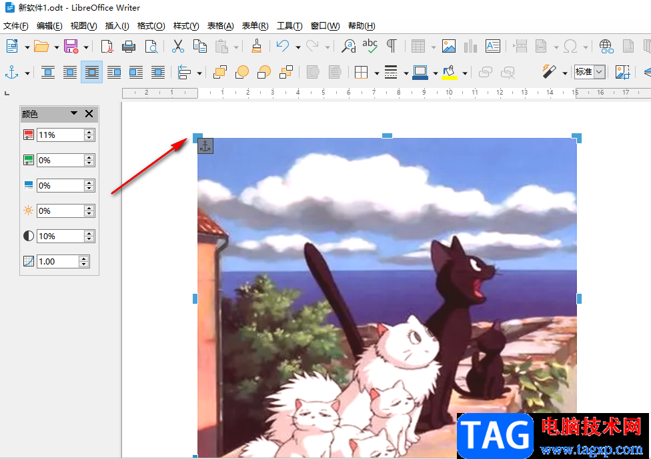Click the red value field showing 11%
This screenshot has width=651, height=459.
coord(61,135)
